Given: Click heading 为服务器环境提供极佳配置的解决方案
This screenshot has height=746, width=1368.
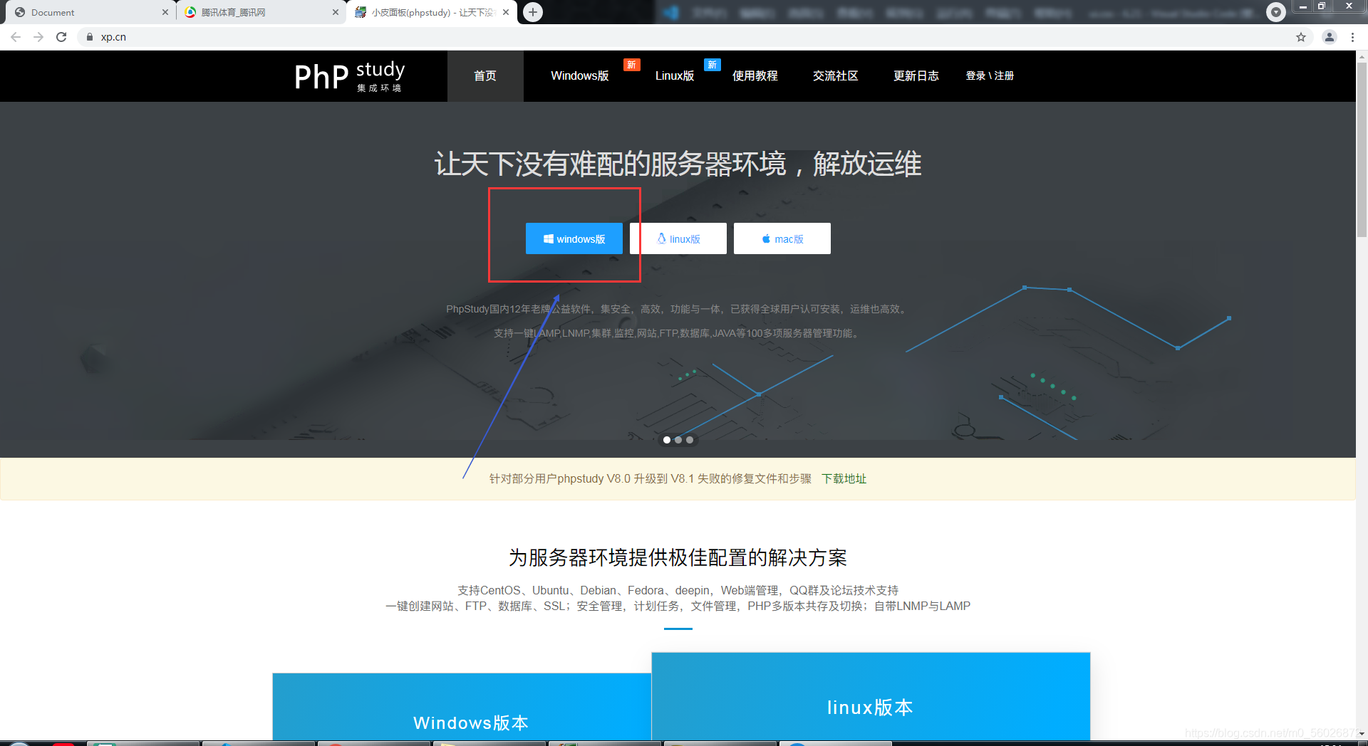Looking at the screenshot, I should [x=678, y=557].
